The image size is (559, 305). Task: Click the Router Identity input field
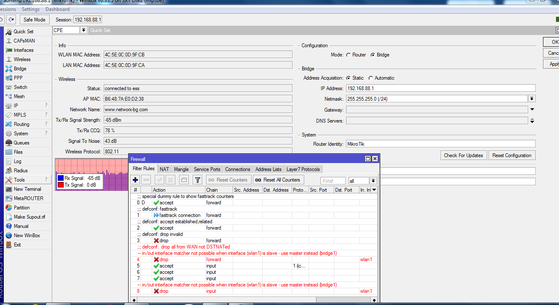click(x=441, y=144)
